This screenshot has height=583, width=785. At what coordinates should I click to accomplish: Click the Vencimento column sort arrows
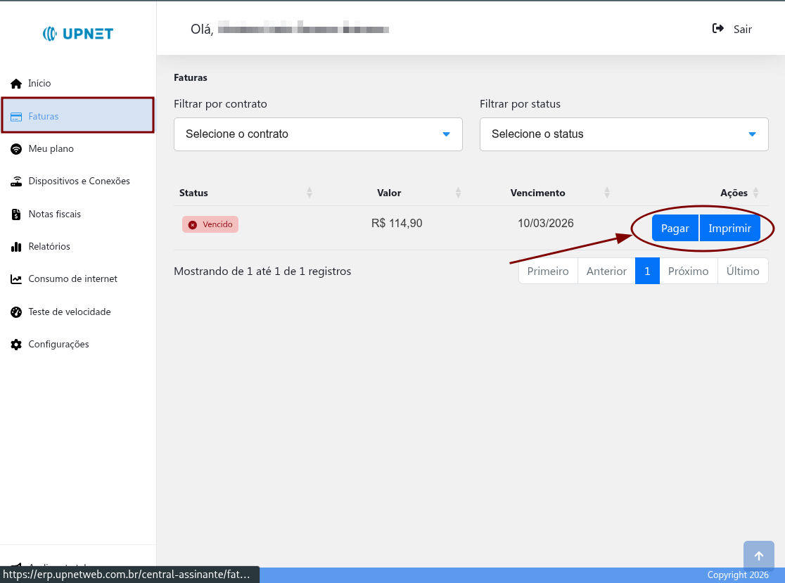(x=607, y=193)
